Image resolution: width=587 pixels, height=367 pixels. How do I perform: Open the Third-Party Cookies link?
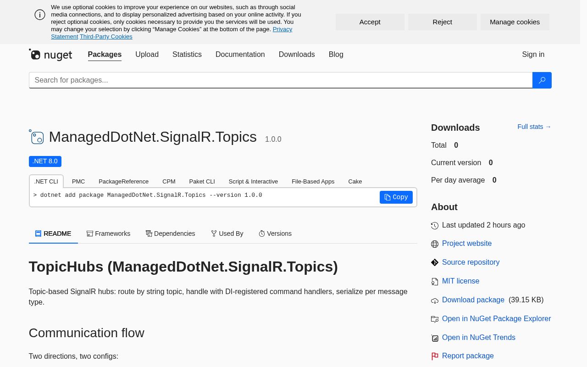(106, 37)
